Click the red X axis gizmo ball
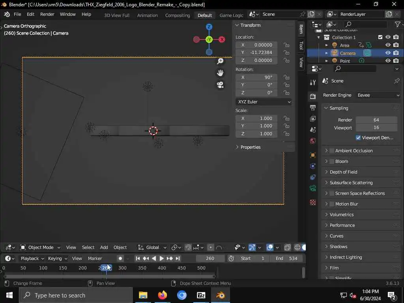This screenshot has height=303, width=404. (222, 39)
